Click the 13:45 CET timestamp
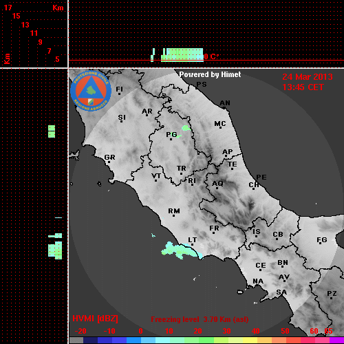This screenshot has height=344, width=344. (303, 87)
